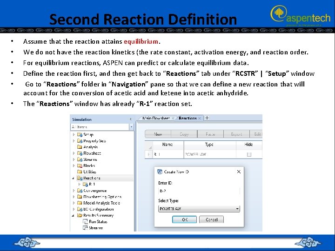The width and height of the screenshot is (335, 251).
Task: Click the Streams folder icon under Flowsheet
Action: tap(80, 159)
